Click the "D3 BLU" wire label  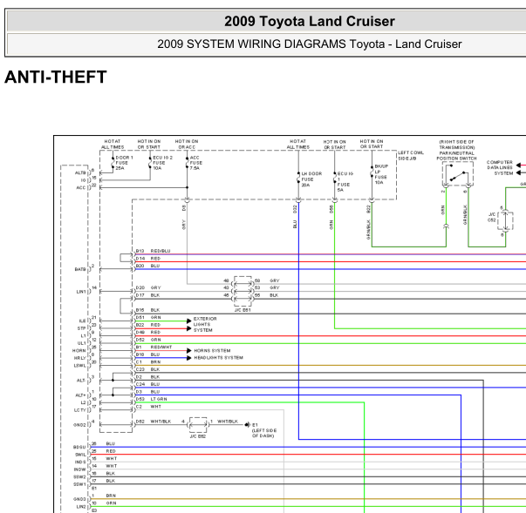(x=147, y=391)
